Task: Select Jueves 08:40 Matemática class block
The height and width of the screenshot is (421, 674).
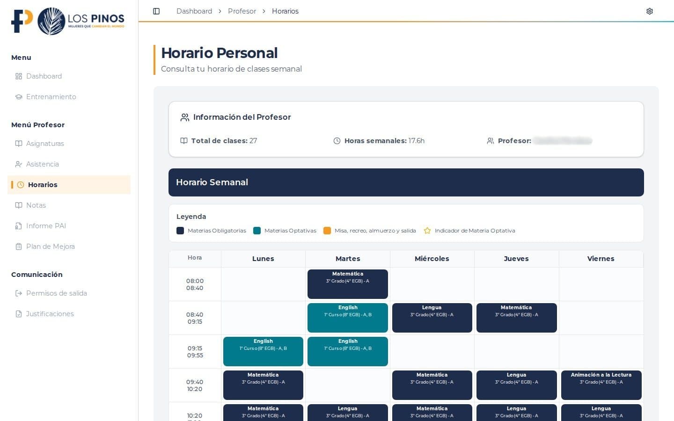Action: click(517, 318)
